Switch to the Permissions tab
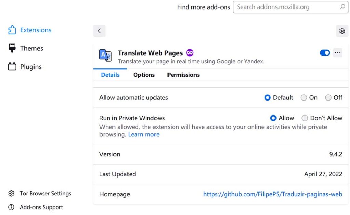The height and width of the screenshot is (215, 350). coord(183,75)
